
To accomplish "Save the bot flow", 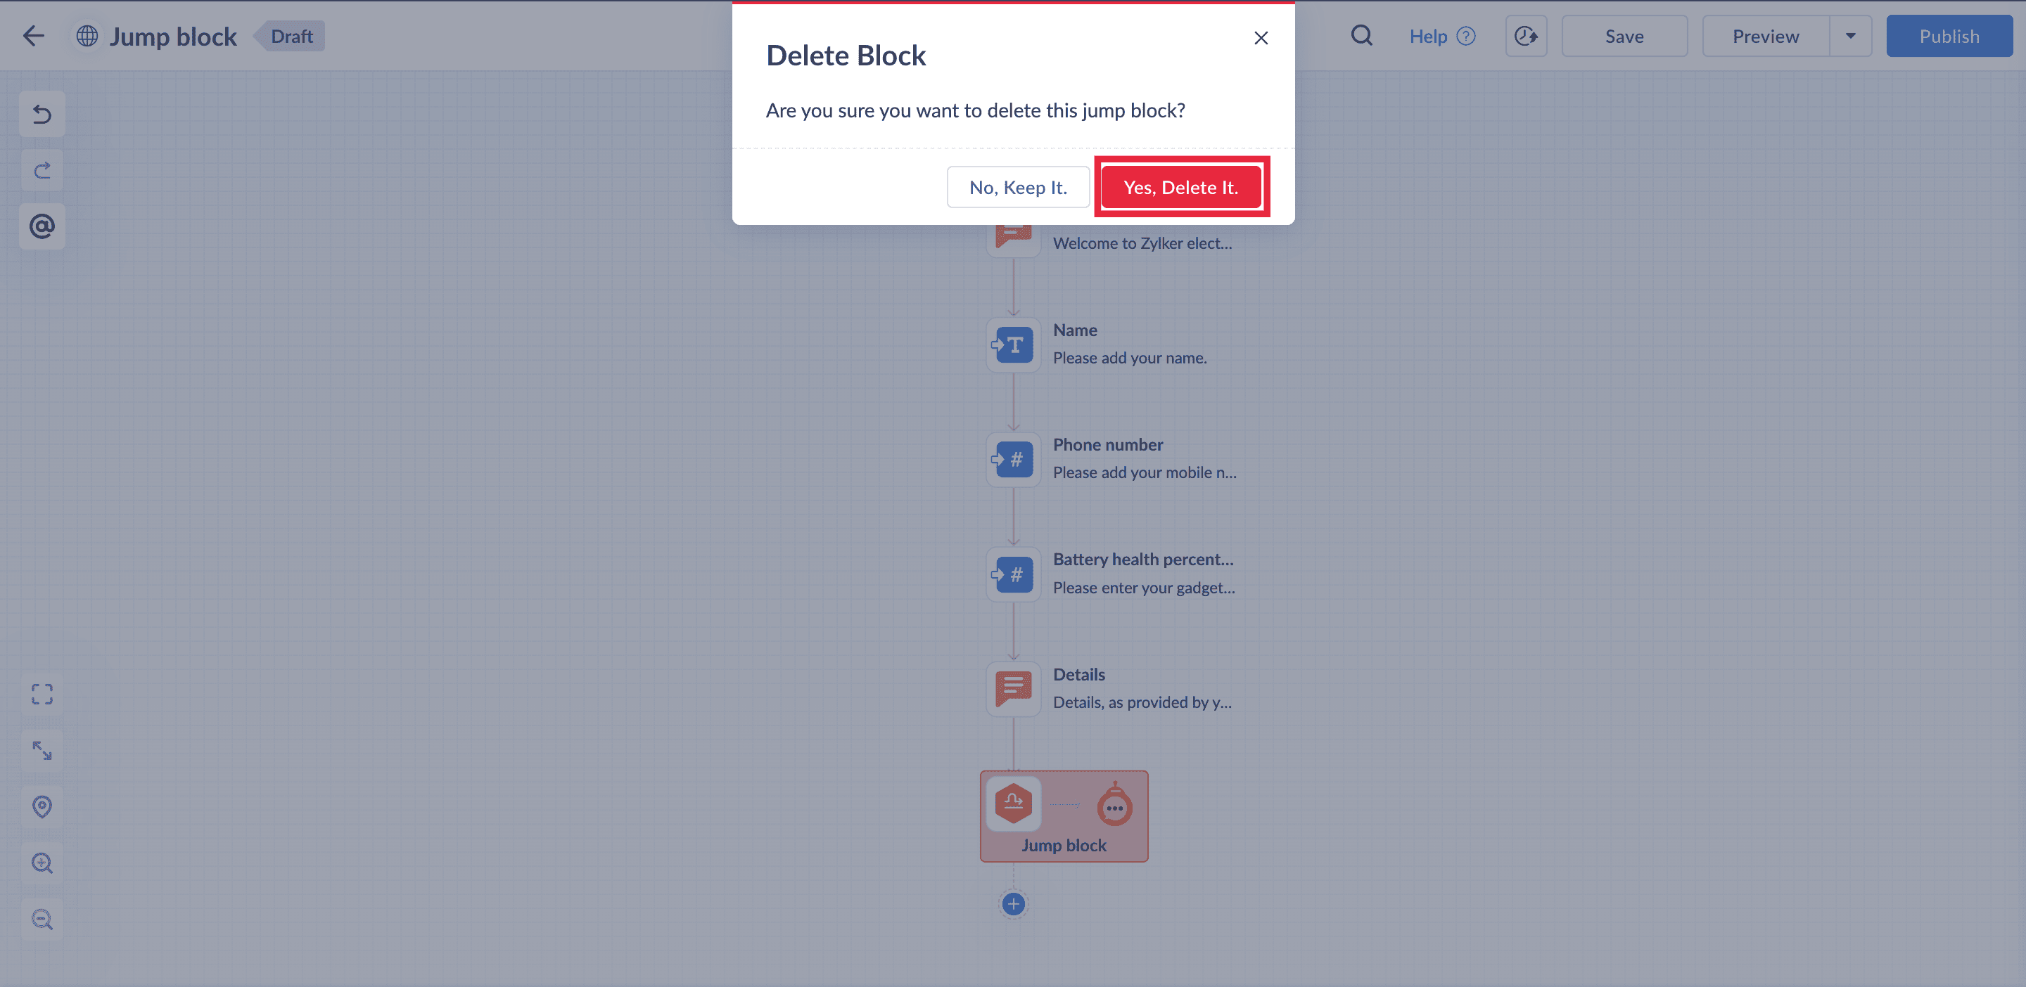I will click(x=1624, y=36).
